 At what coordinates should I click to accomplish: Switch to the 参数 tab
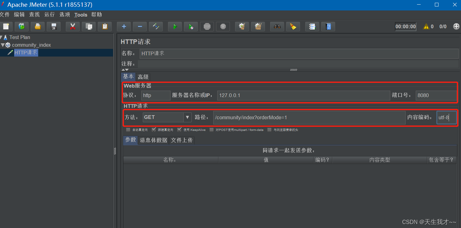[130, 140]
